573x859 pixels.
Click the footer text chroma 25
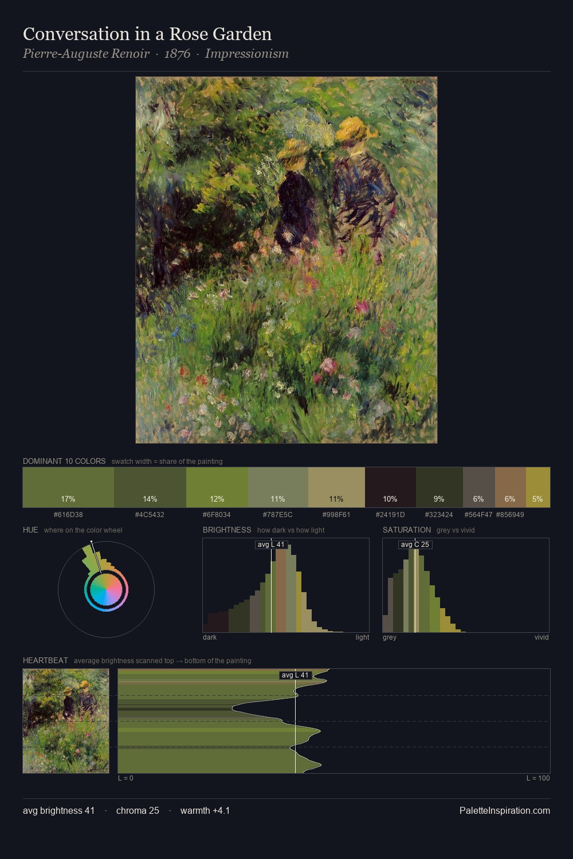point(138,810)
